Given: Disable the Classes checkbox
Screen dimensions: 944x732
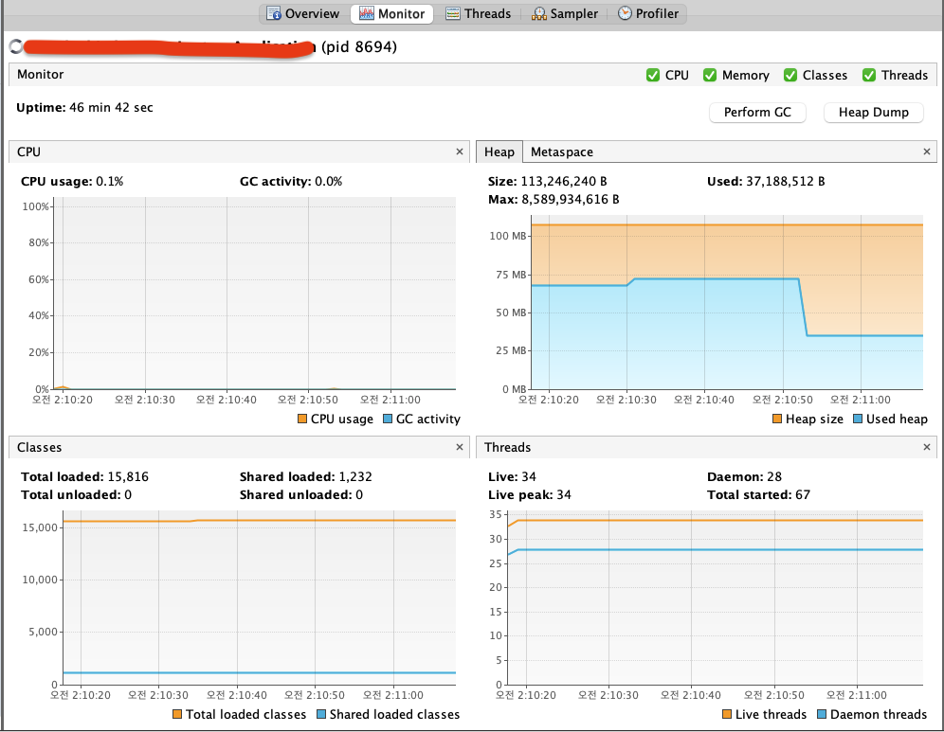Looking at the screenshot, I should [x=790, y=75].
